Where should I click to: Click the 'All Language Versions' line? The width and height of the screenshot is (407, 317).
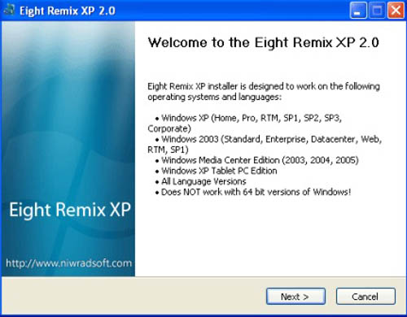(201, 181)
